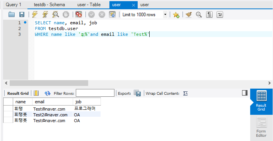Image resolution: width=273 pixels, height=141 pixels.
Task: Click the Result Grid label
Action: [x=18, y=93]
